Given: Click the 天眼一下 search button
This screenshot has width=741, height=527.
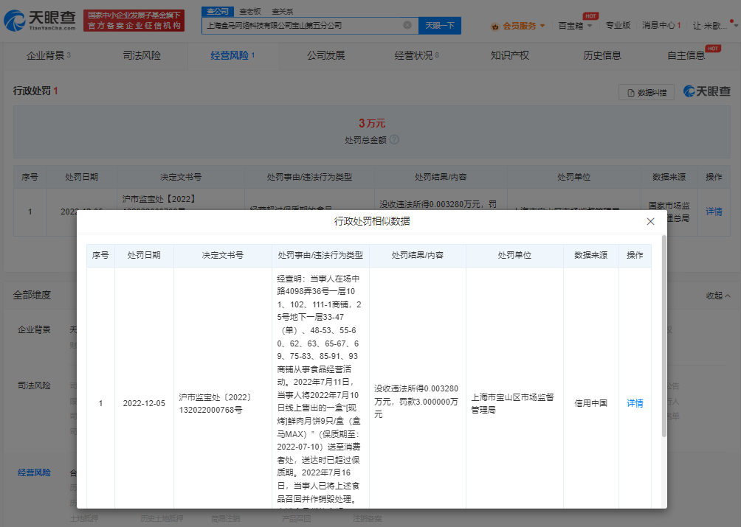Looking at the screenshot, I should coord(440,25).
